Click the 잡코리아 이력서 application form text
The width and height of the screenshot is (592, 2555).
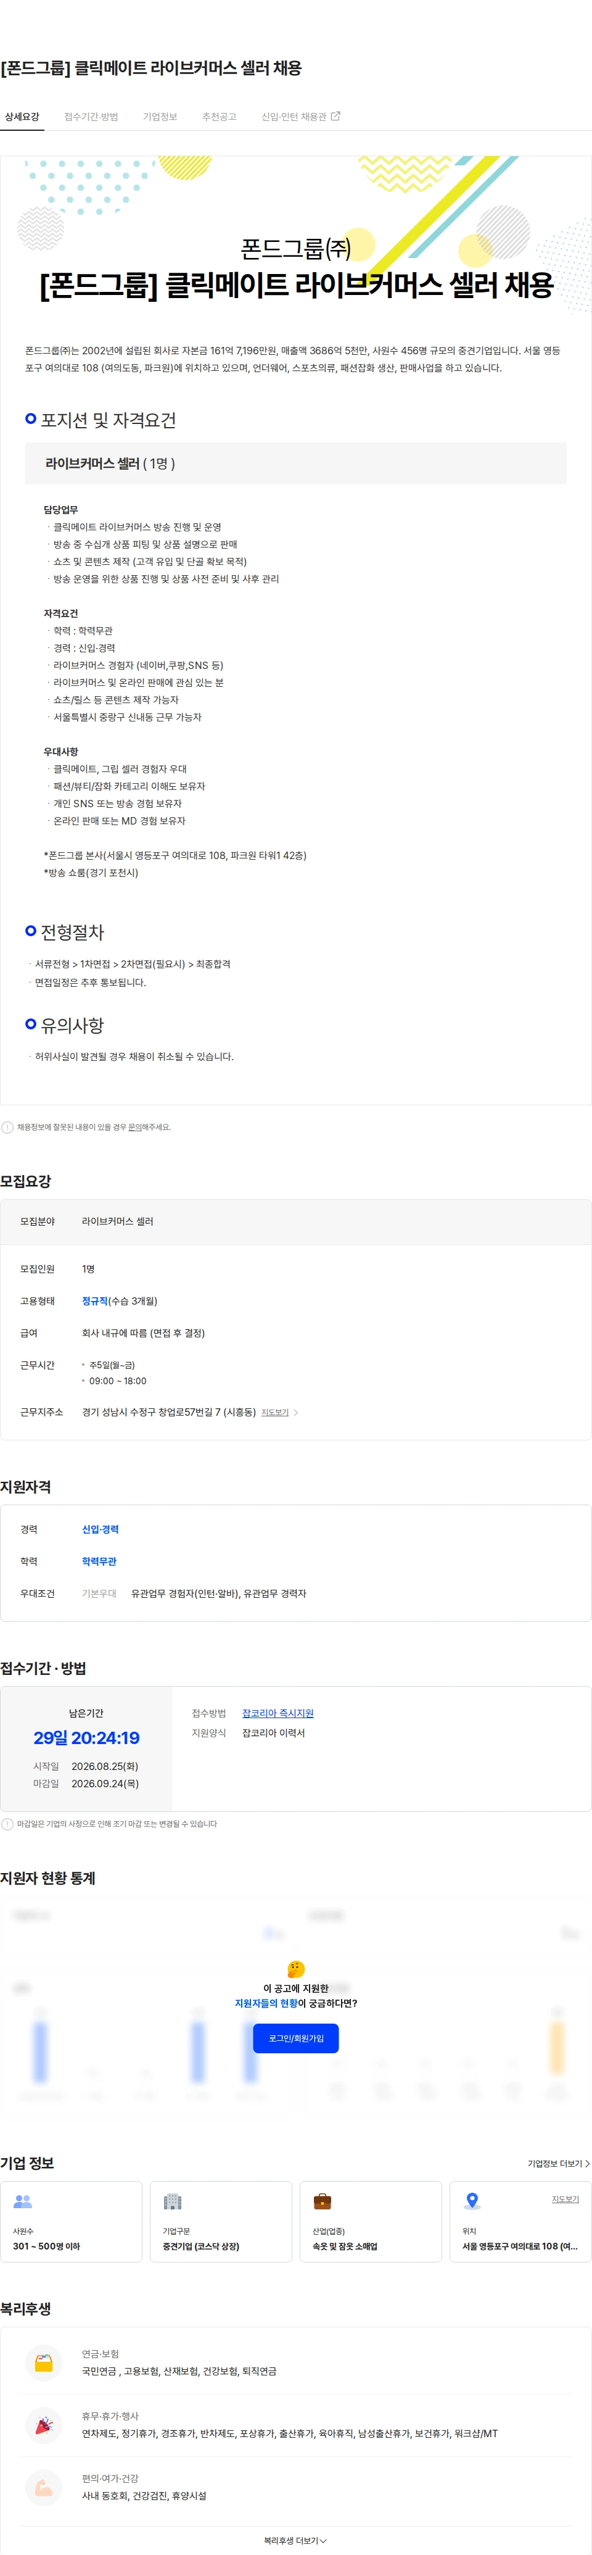click(x=274, y=1733)
